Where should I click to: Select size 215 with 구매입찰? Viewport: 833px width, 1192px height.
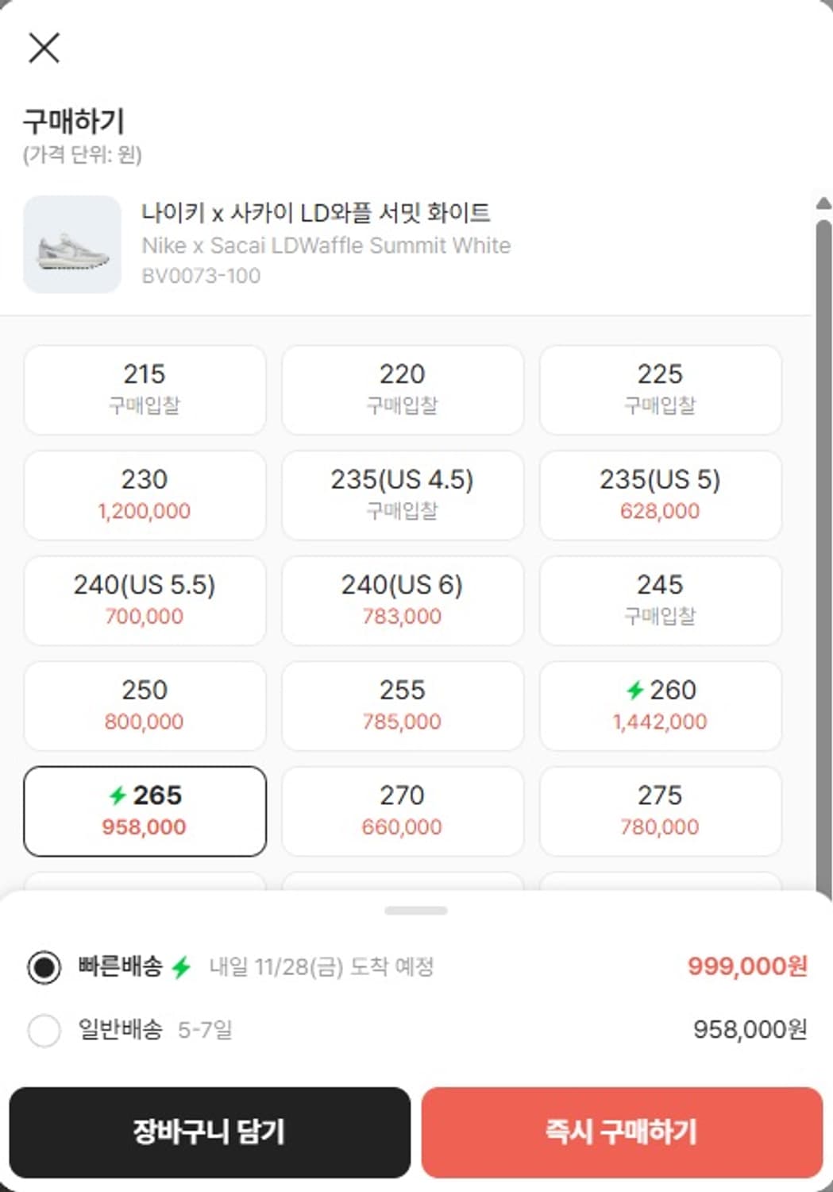[145, 390]
